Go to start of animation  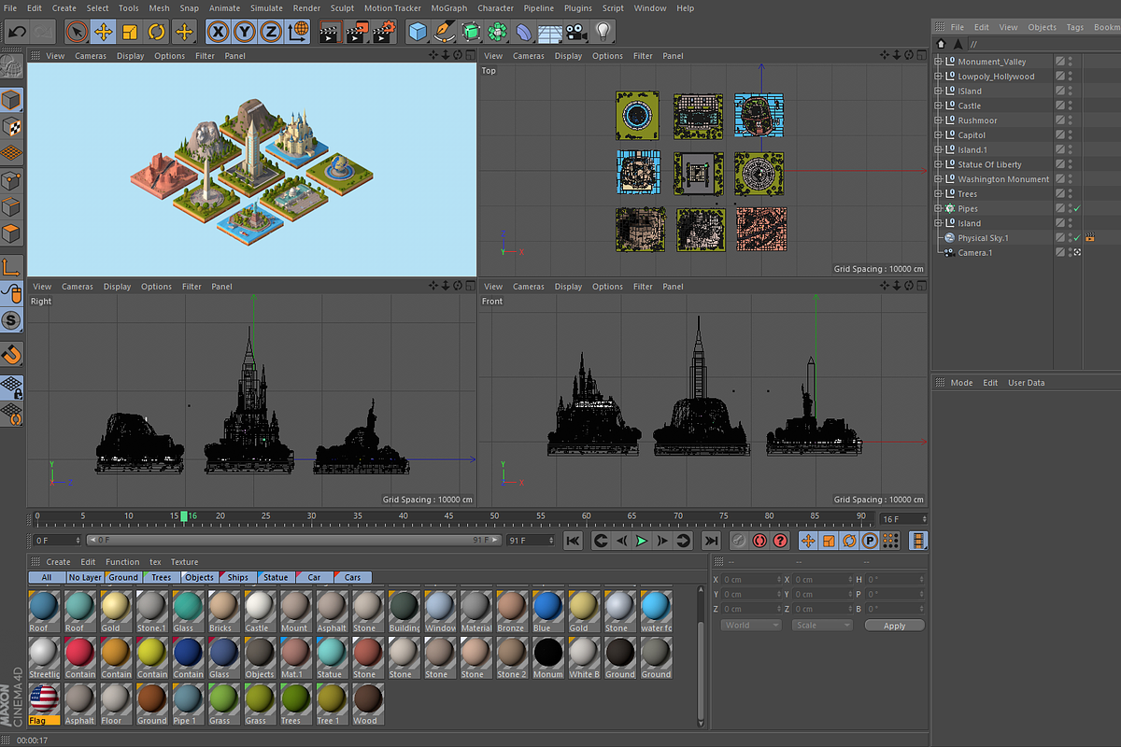click(x=573, y=541)
